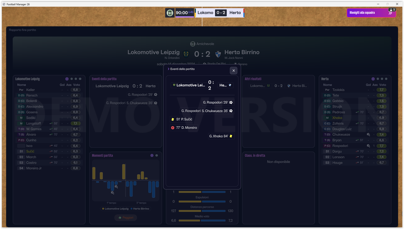Click the Gol column header in Lokomotive Leipzig panel
The image size is (404, 229).
click(x=62, y=85)
